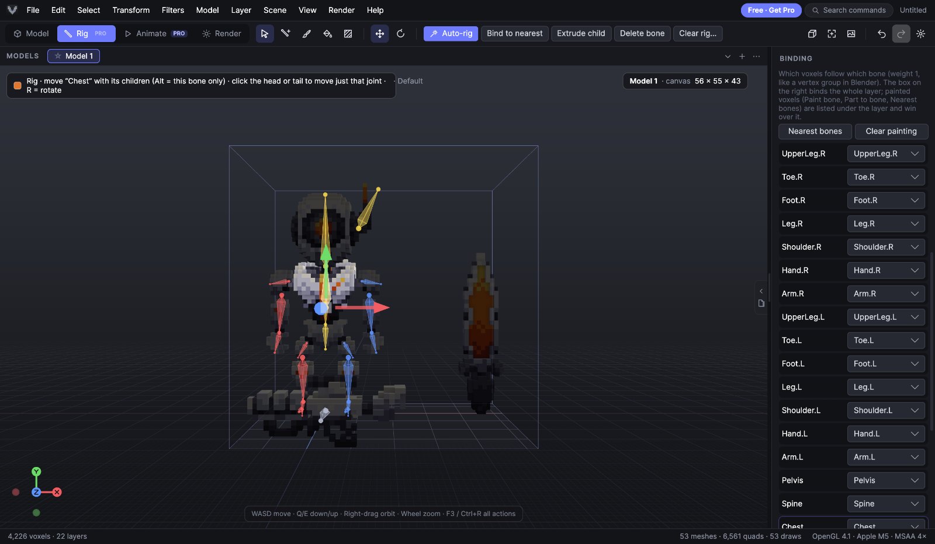
Task: Open the Arm.L bone dropdown
Action: click(886, 457)
